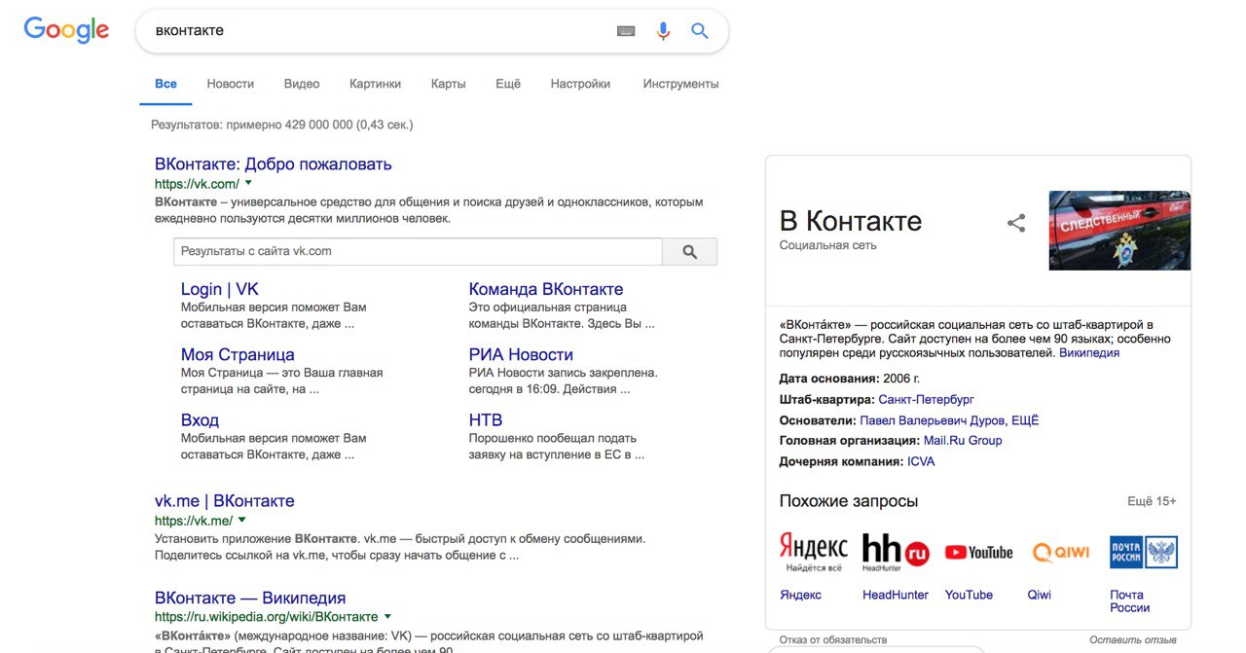Switch to the Картинки tab

(376, 84)
